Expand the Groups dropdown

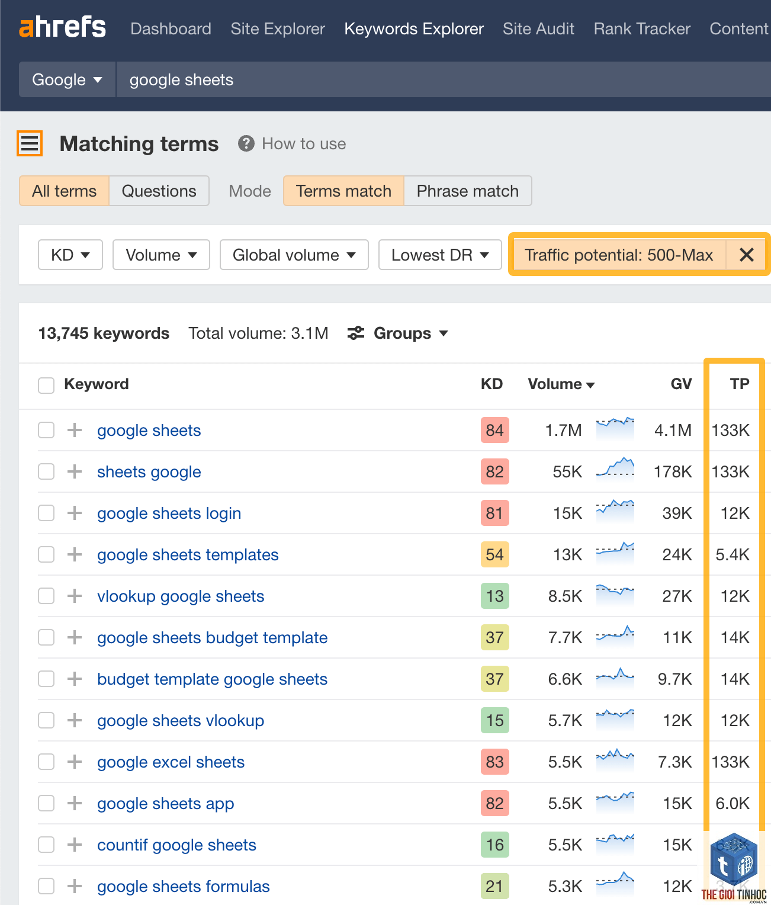(x=398, y=333)
